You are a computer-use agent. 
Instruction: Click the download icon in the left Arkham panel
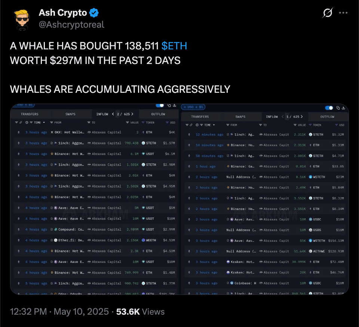tap(174, 106)
